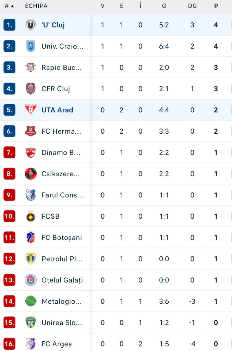Click the UTA Arad triangular logo
Image resolution: width=232 pixels, height=351 pixels.
point(30,110)
